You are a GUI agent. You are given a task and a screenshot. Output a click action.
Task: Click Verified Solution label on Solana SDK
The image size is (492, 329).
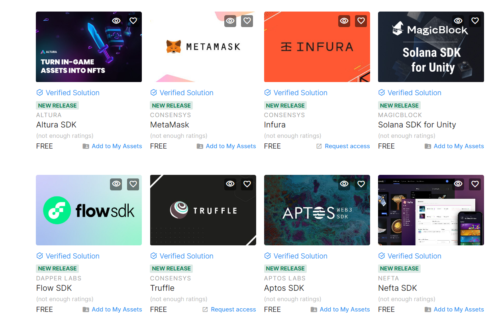(x=410, y=93)
